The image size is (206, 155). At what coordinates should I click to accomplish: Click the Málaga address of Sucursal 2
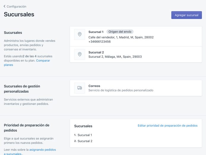115,57
